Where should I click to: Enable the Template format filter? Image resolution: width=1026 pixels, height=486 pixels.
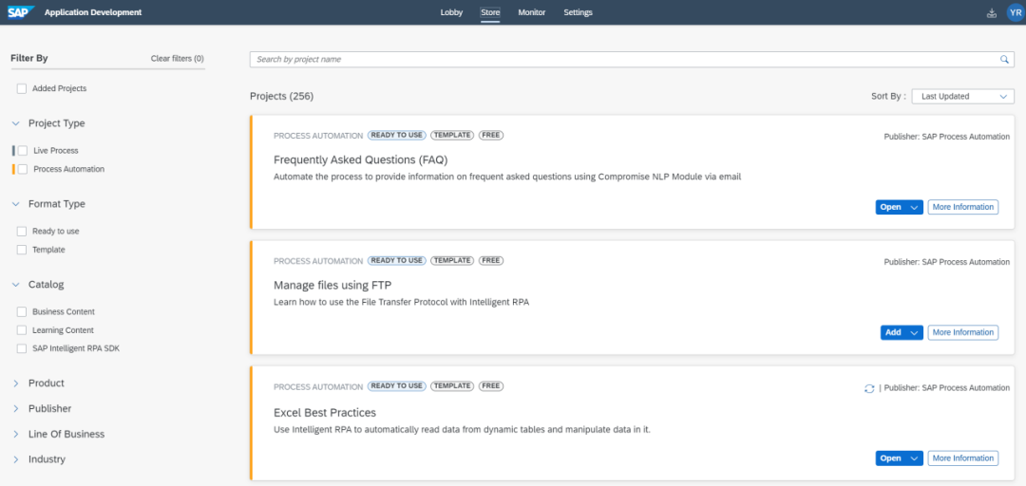coord(22,250)
